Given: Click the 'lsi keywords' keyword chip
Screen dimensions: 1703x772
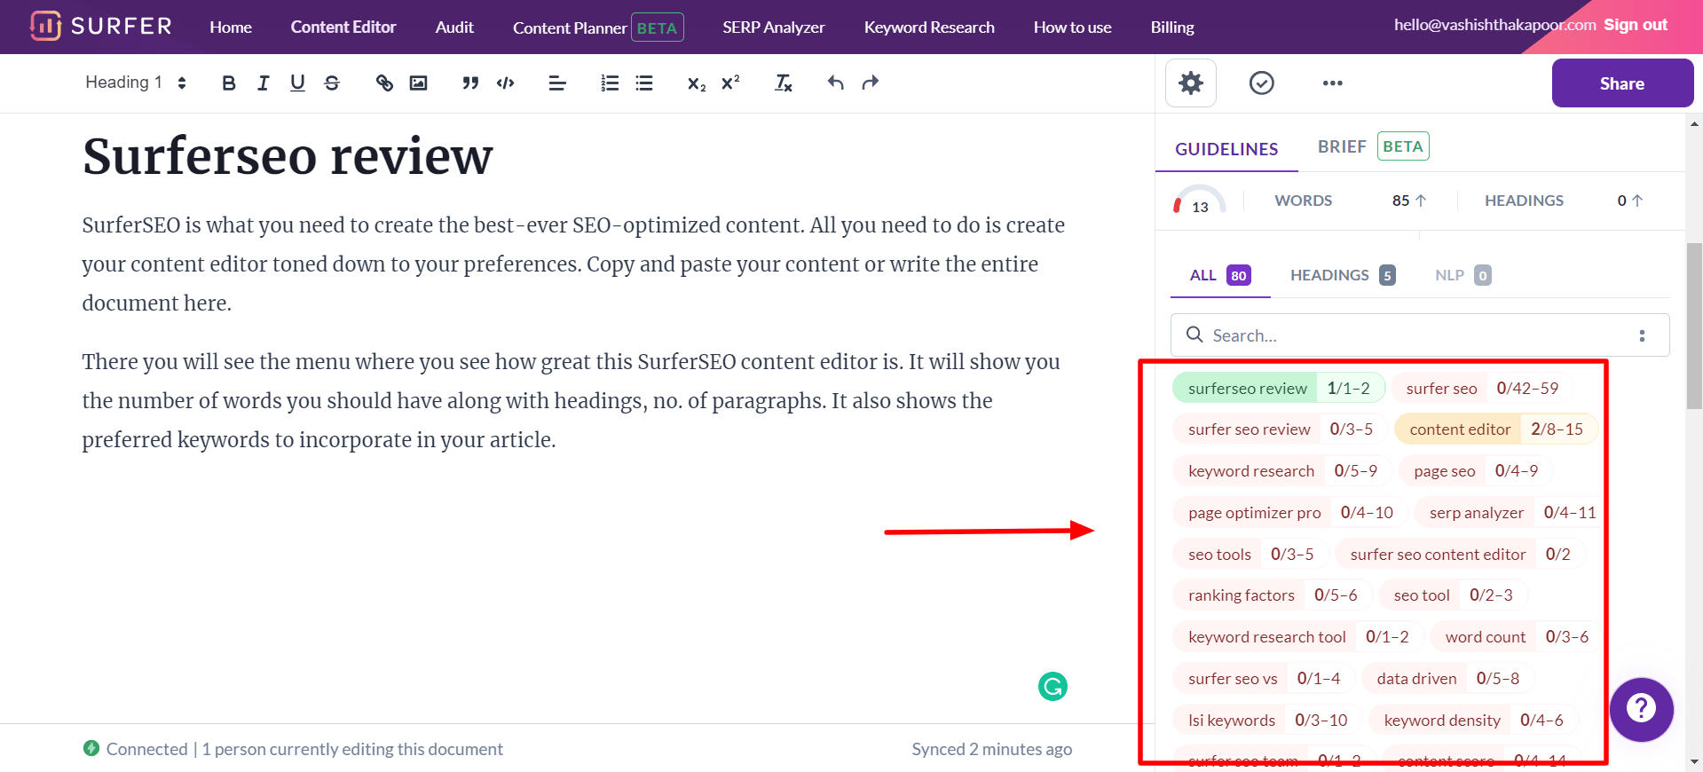Looking at the screenshot, I should tap(1267, 721).
